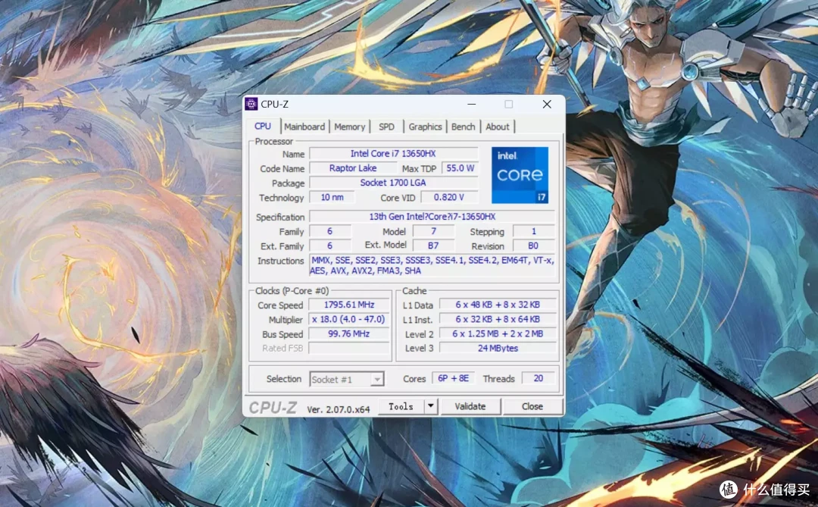Viewport: 818px width, 507px height.
Task: Click the Instructions list box
Action: pos(432,265)
